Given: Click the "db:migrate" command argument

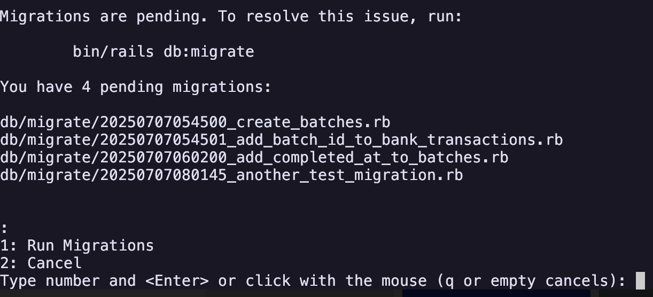Looking at the screenshot, I should tap(208, 52).
